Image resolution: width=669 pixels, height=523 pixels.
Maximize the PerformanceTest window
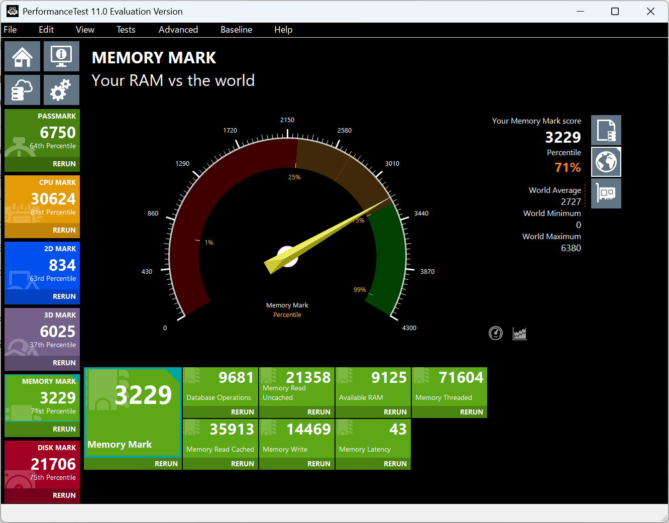tap(615, 11)
